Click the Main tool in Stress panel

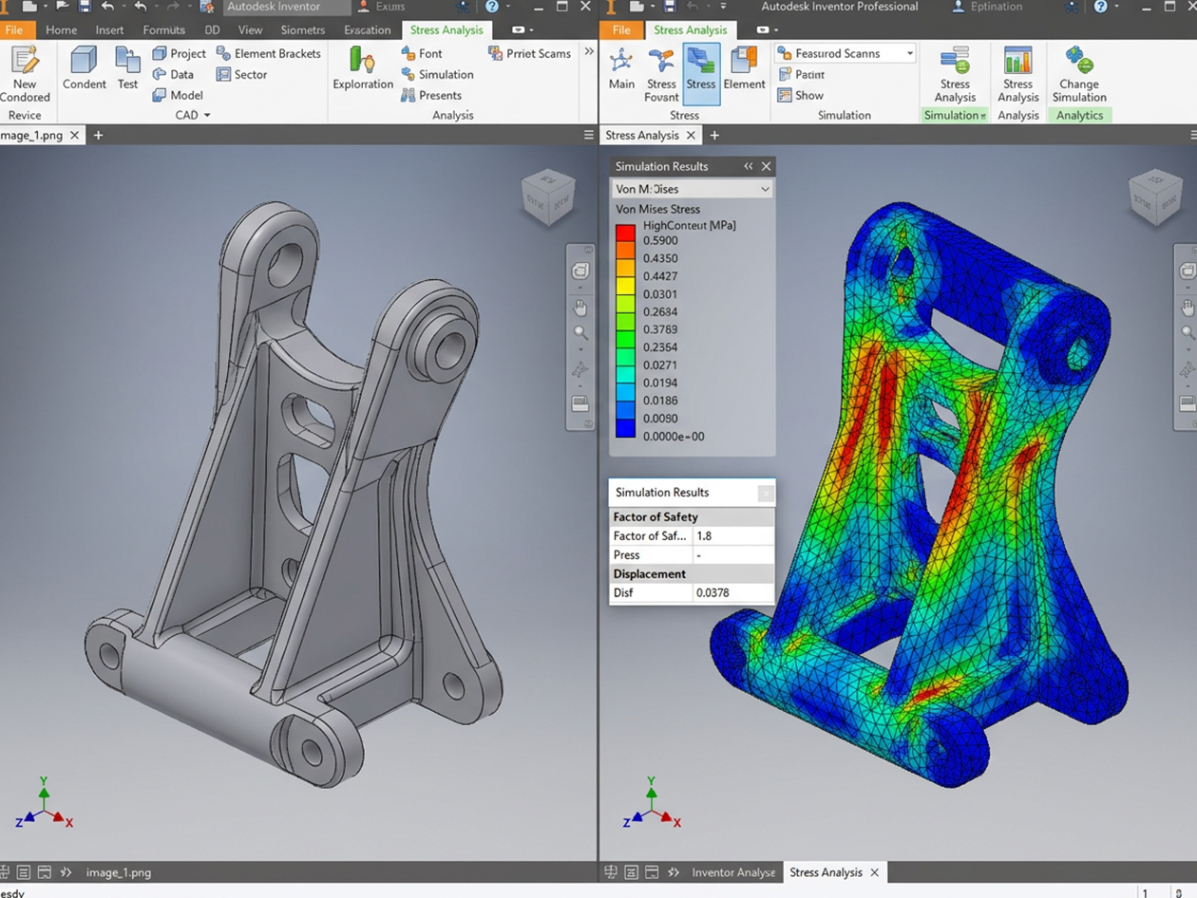[x=621, y=66]
